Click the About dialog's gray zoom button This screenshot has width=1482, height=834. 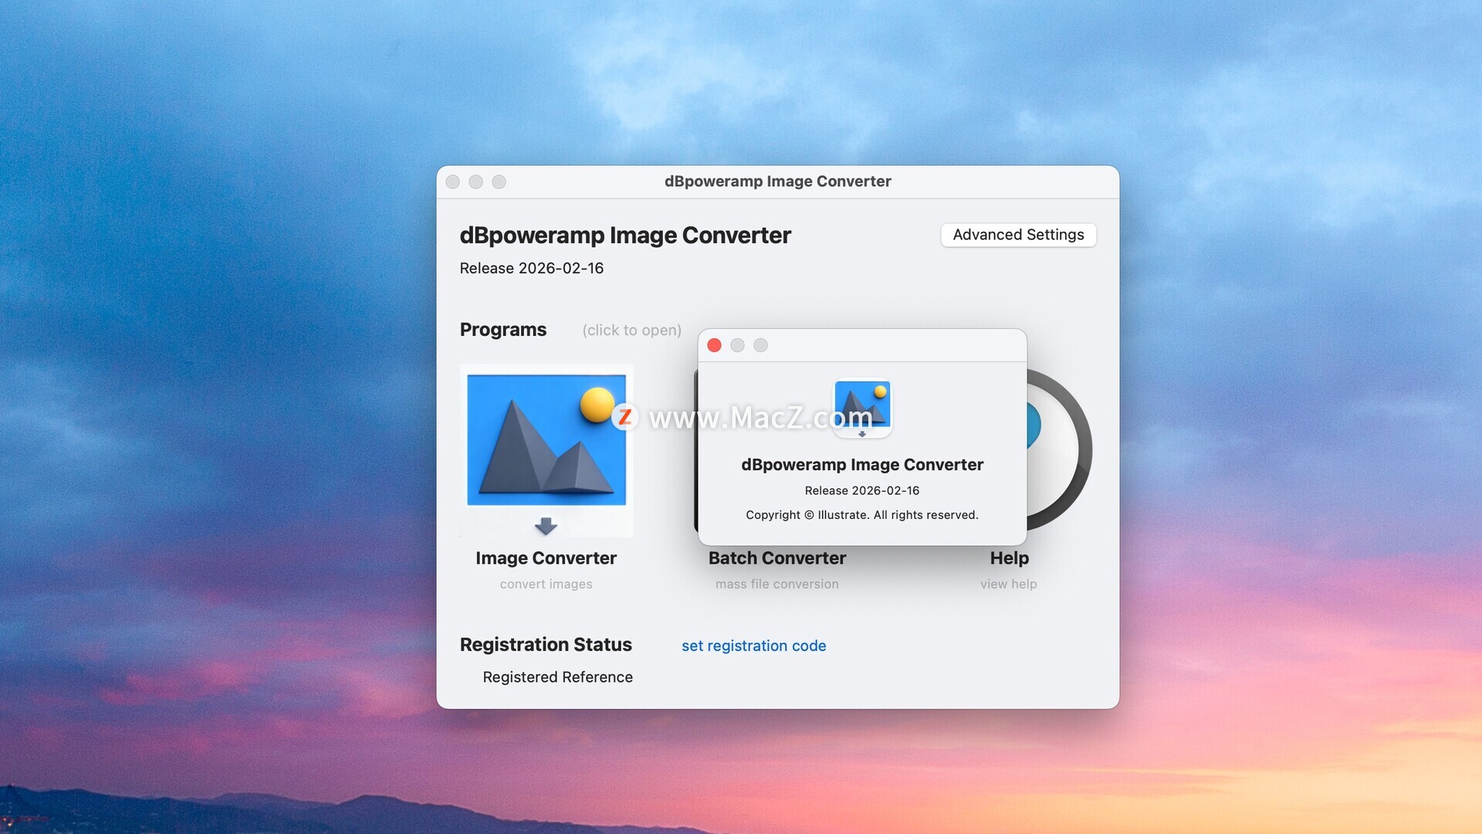click(x=760, y=345)
